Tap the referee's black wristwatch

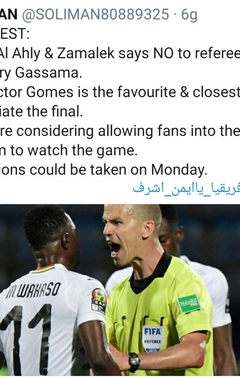134,362
